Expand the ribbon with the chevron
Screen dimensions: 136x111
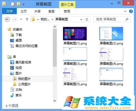coord(125,11)
